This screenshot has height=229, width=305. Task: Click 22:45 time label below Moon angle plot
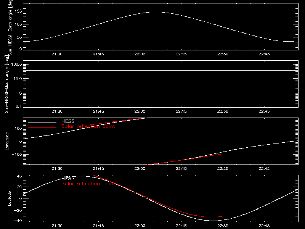[x=264, y=111]
